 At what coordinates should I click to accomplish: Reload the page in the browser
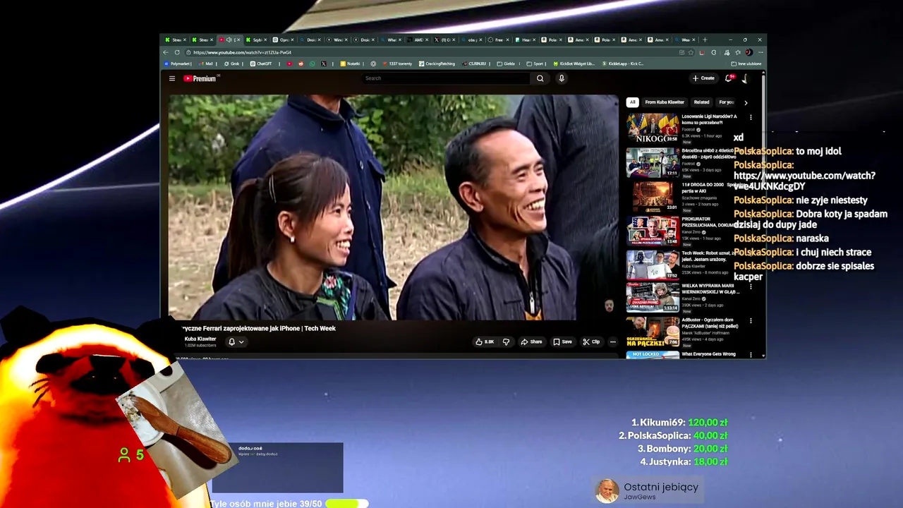point(177,52)
